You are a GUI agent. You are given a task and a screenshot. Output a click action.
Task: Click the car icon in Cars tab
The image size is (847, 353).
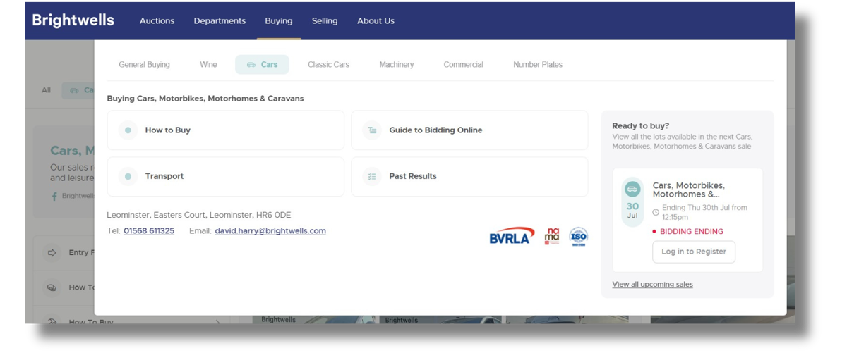251,65
